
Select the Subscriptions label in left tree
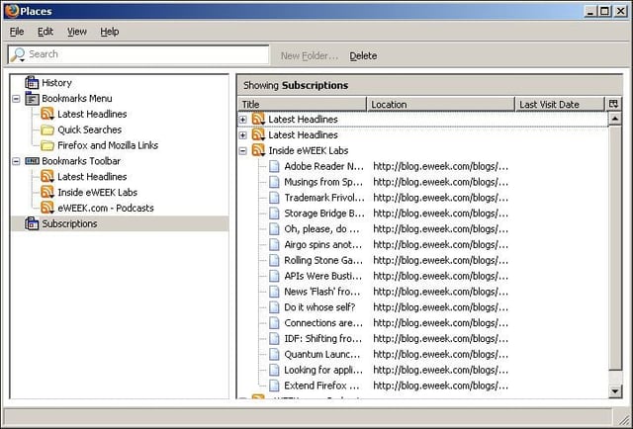coord(69,223)
